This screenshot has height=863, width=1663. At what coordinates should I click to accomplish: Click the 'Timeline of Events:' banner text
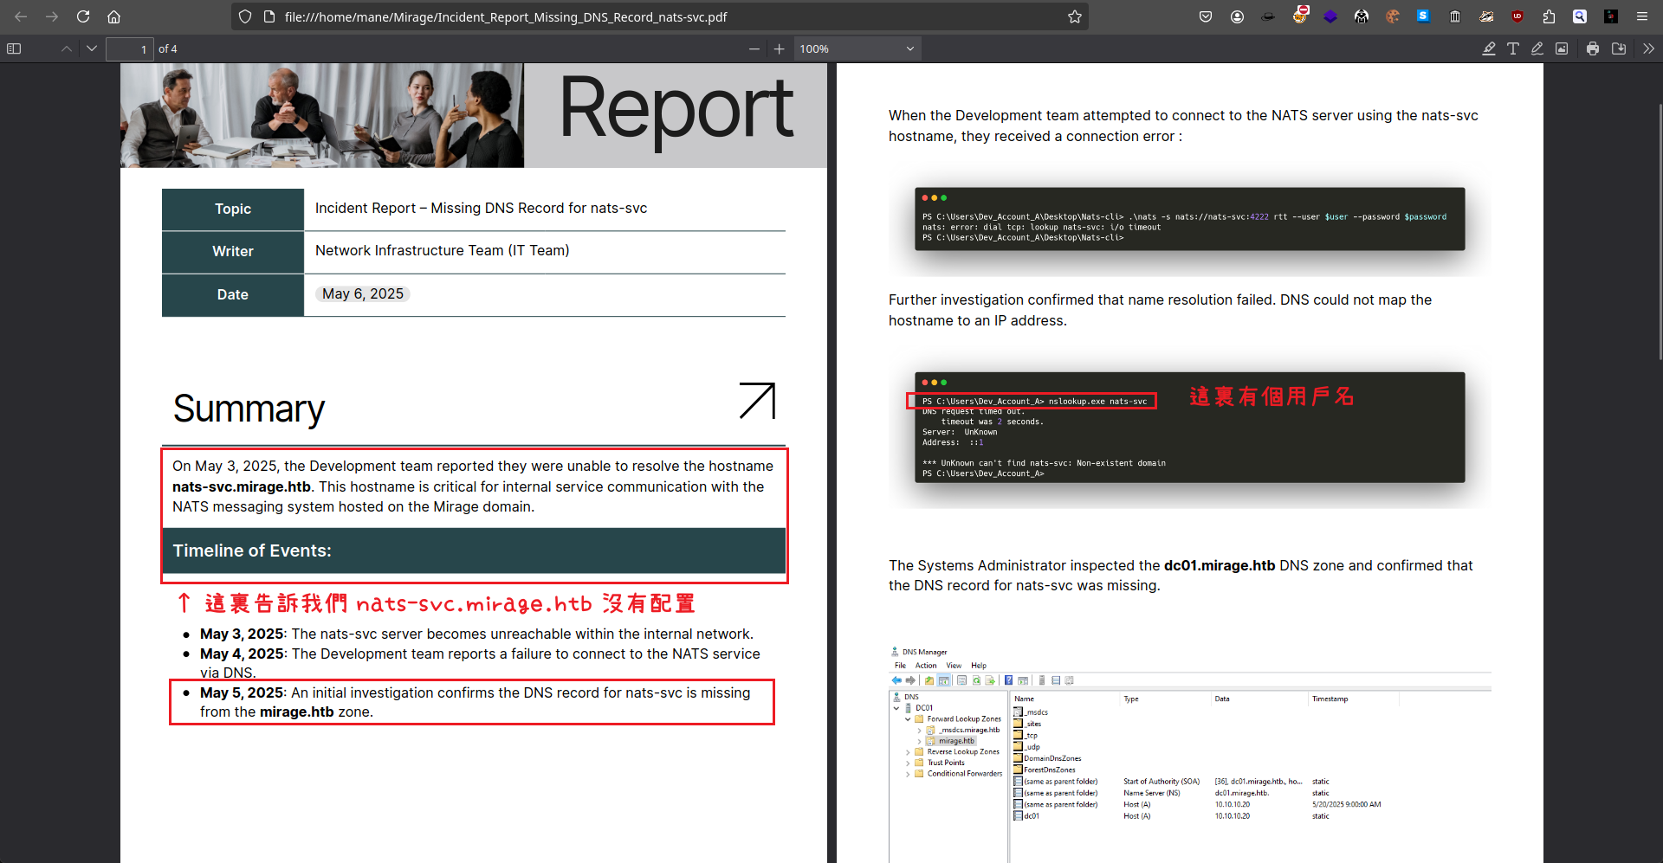coord(252,551)
